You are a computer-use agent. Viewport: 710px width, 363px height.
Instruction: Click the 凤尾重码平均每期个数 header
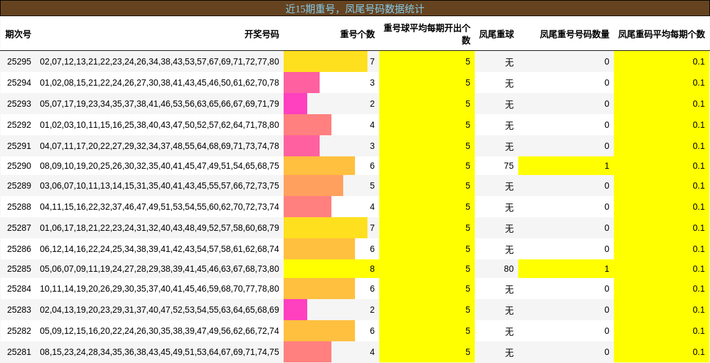point(660,35)
